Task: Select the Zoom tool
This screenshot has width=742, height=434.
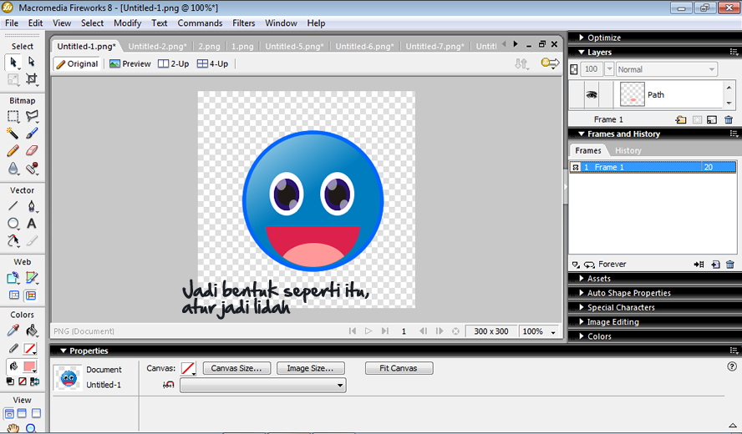Action: tap(31, 428)
